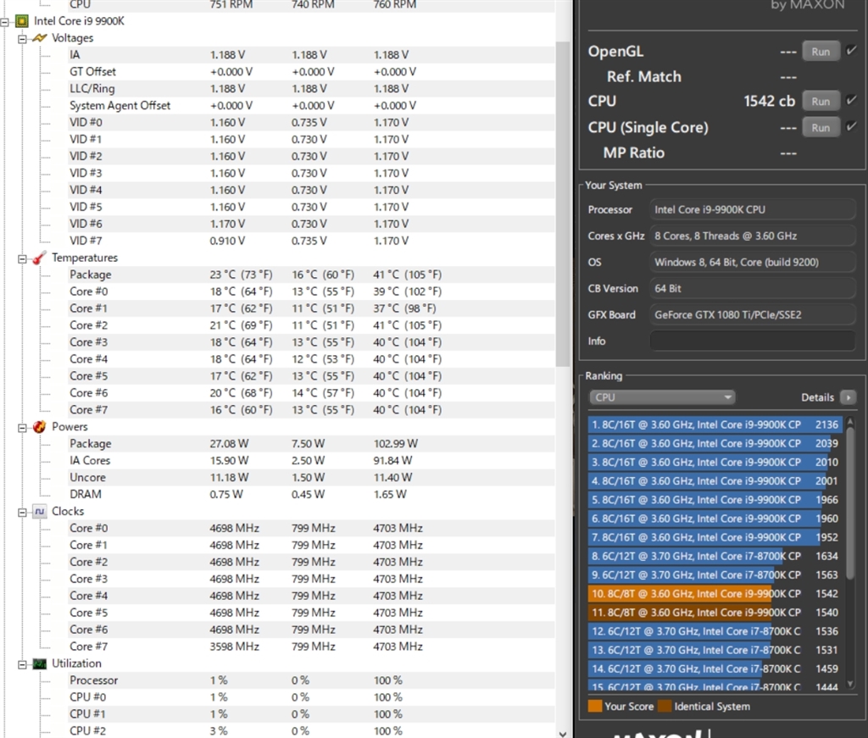Run the OpenGL benchmark
This screenshot has width=868, height=738.
pyautogui.click(x=821, y=52)
